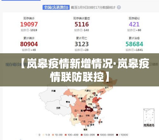Toggle the >10000 cases legend swatch
The image size is (159, 140).
pyautogui.click(x=117, y=135)
